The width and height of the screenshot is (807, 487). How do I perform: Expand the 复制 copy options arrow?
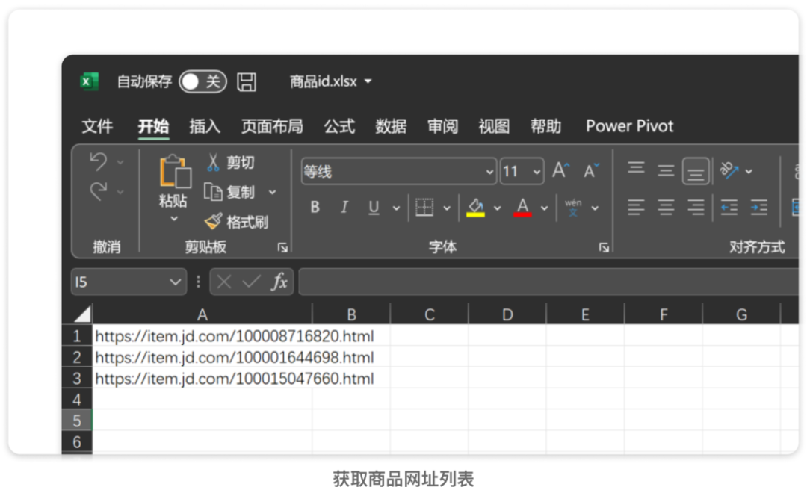coord(272,193)
